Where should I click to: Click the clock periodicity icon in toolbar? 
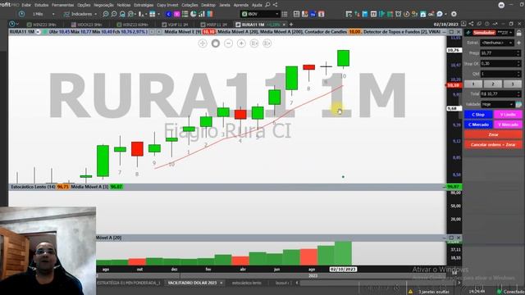pyautogui.click(x=21, y=14)
